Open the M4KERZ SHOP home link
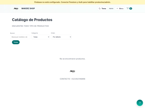This screenshot has height=108, width=145. 28,9
